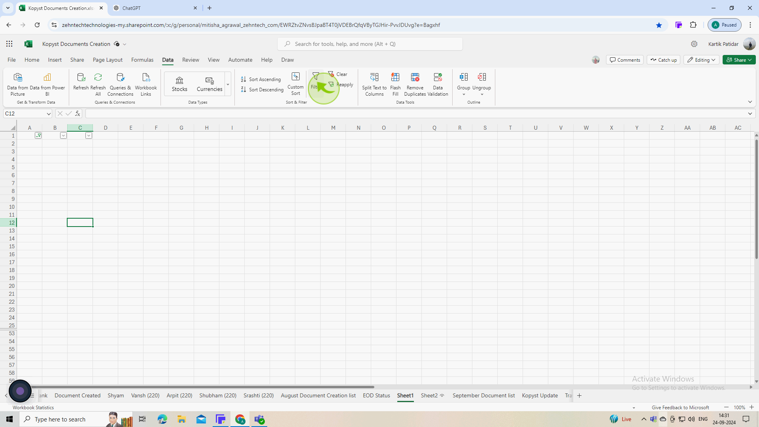759x427 pixels.
Task: Select EOD Status sheet tab
Action: tap(376, 395)
